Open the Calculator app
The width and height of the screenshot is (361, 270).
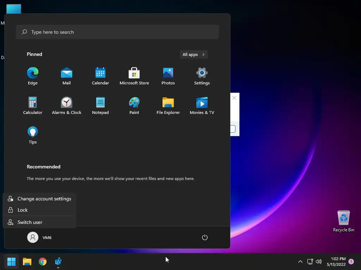point(33,105)
